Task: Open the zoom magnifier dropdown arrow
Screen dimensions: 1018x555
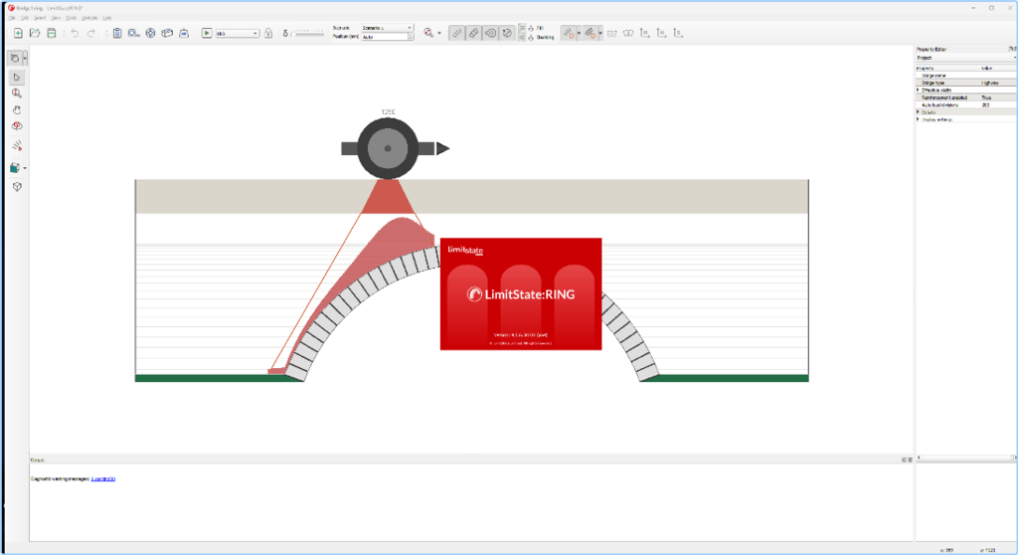Action: tap(439, 33)
